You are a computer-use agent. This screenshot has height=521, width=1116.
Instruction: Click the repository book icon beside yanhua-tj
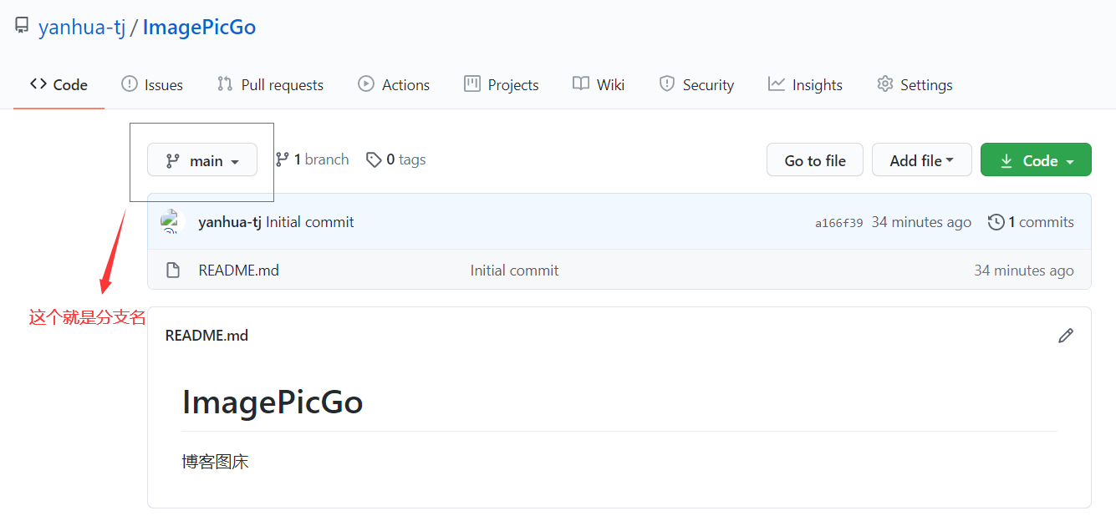(x=22, y=27)
